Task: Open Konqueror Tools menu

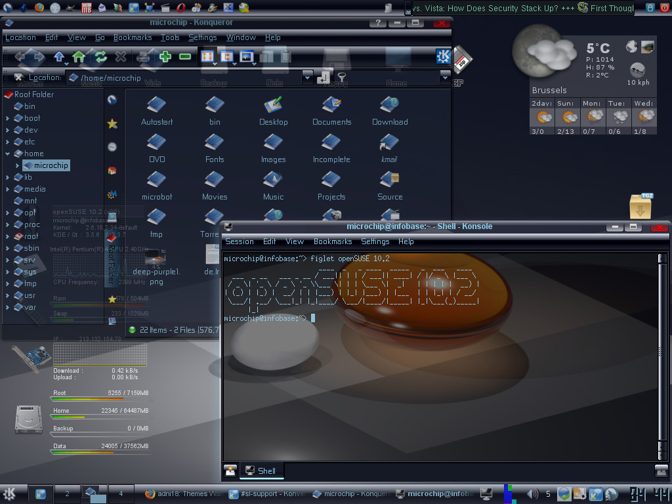Action: click(170, 37)
